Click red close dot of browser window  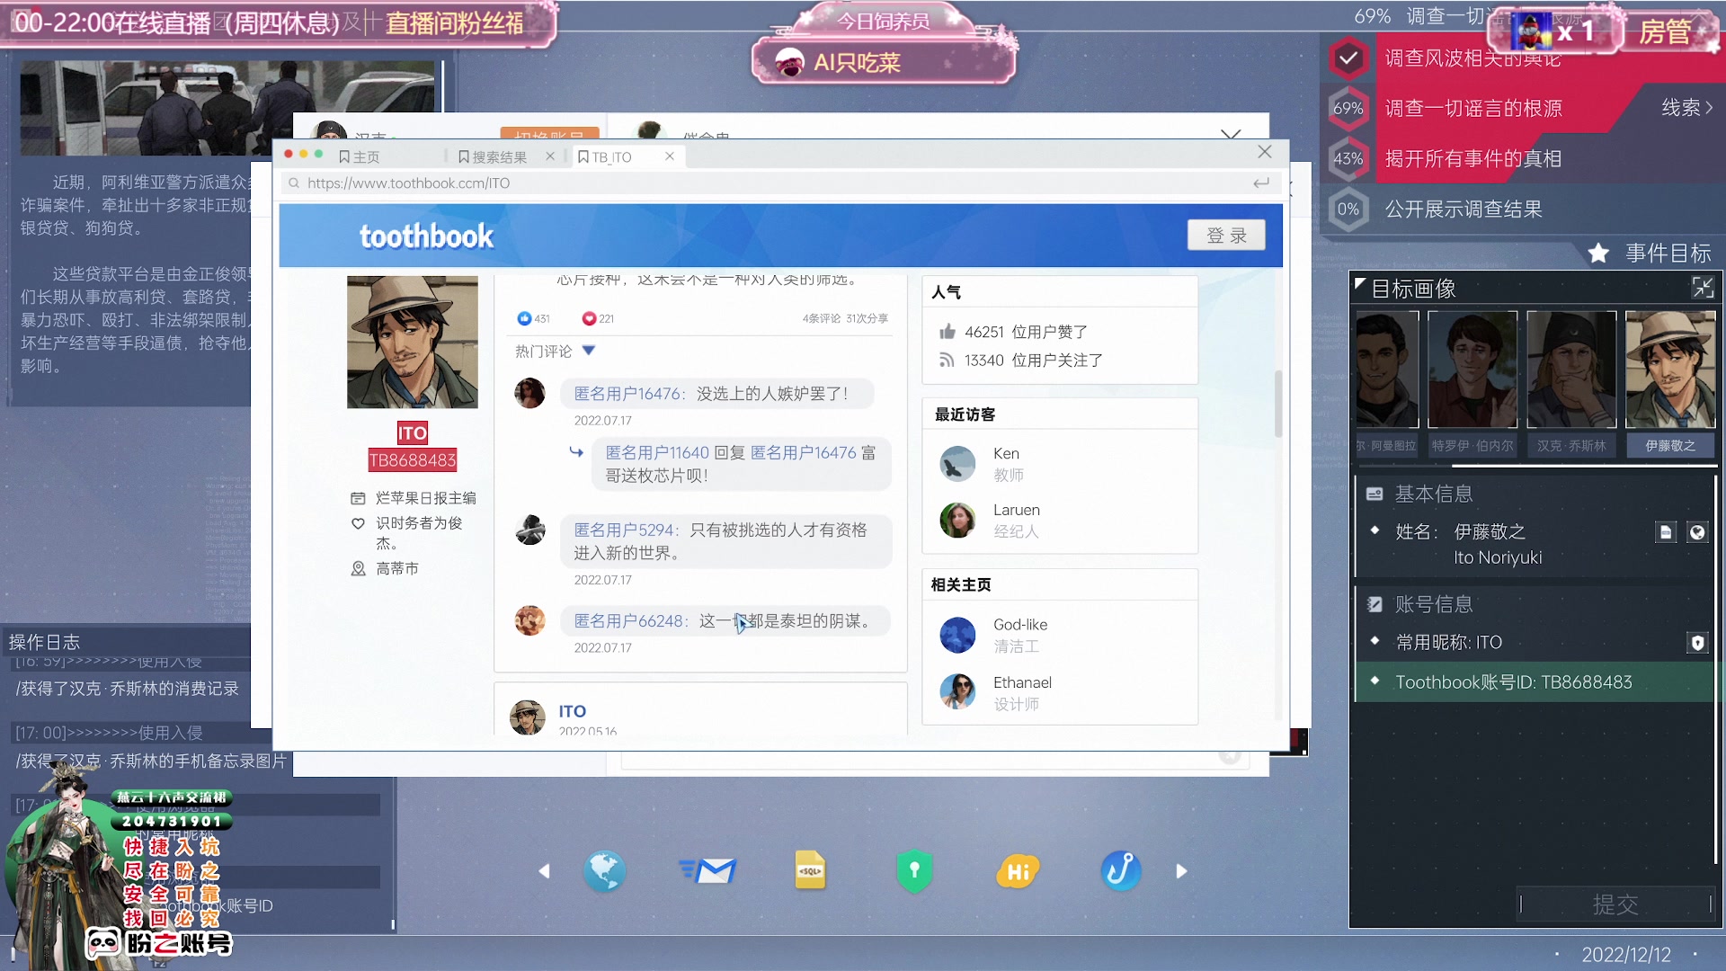coord(289,155)
